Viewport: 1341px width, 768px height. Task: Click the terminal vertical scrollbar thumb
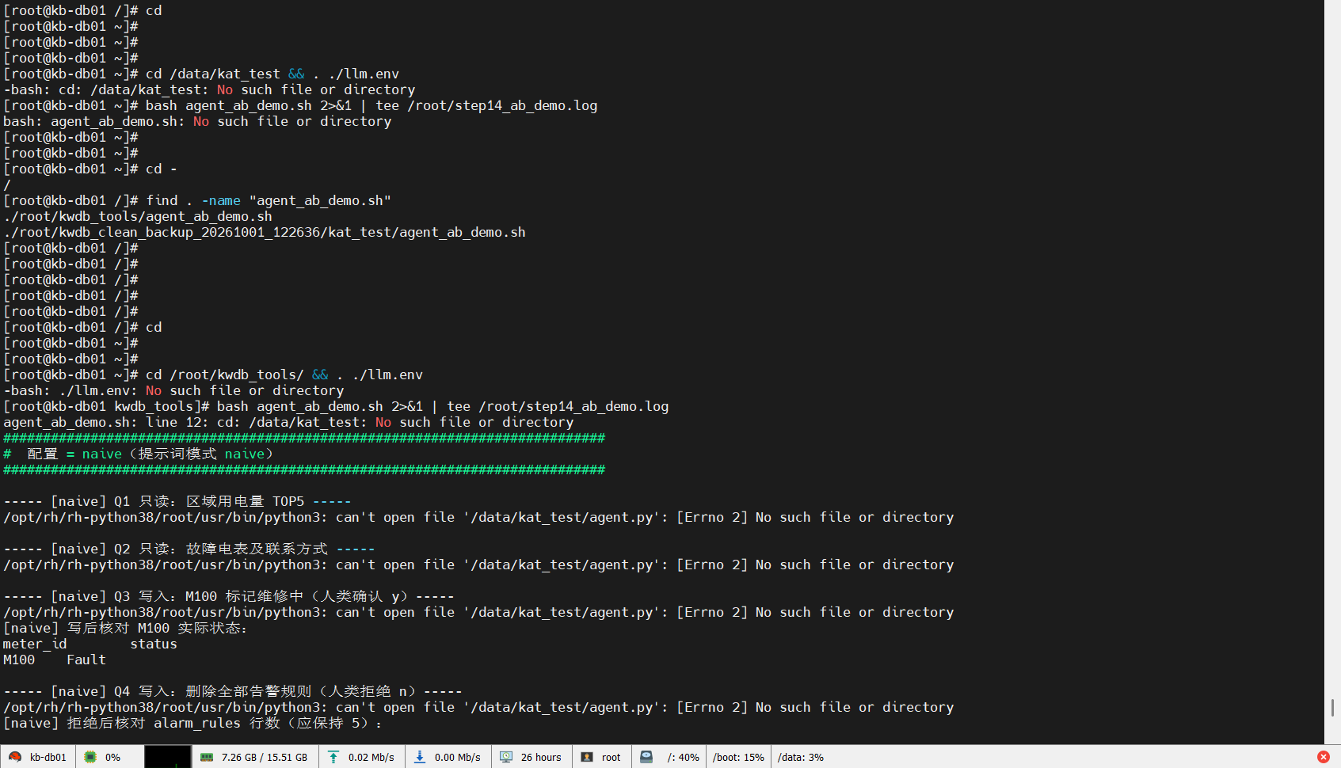click(1332, 707)
